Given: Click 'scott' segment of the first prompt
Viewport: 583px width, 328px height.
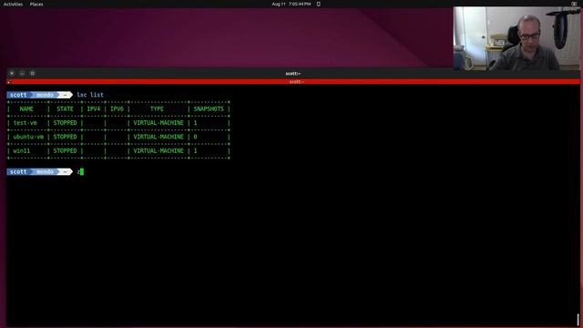Looking at the screenshot, I should [x=18, y=95].
